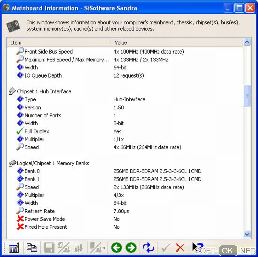
Task: Click the scrollbar down arrow
Action: coord(247,234)
